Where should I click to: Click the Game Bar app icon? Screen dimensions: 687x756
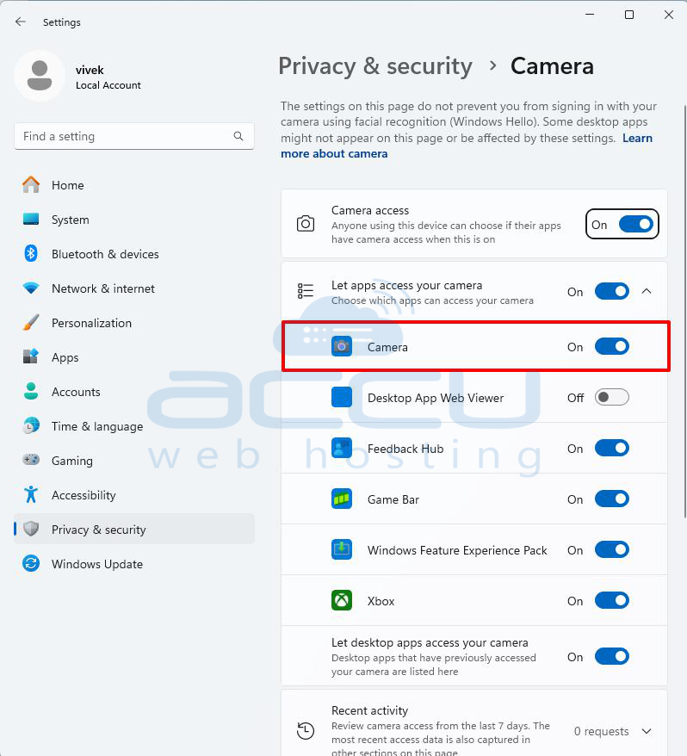[x=341, y=499]
